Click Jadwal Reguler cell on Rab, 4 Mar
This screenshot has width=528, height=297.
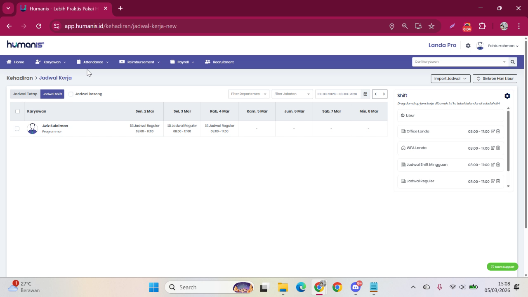pyautogui.click(x=219, y=128)
